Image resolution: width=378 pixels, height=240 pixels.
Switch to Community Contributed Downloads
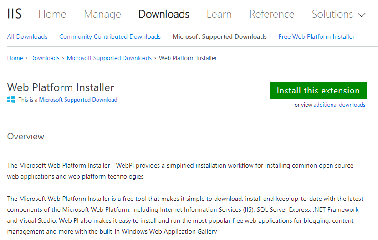pos(110,36)
